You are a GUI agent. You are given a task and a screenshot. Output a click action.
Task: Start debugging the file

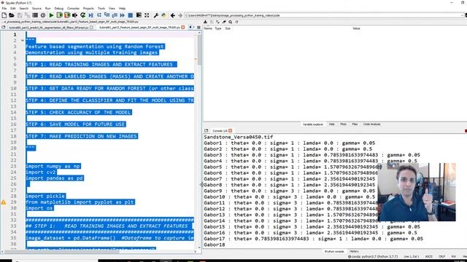[90, 15]
